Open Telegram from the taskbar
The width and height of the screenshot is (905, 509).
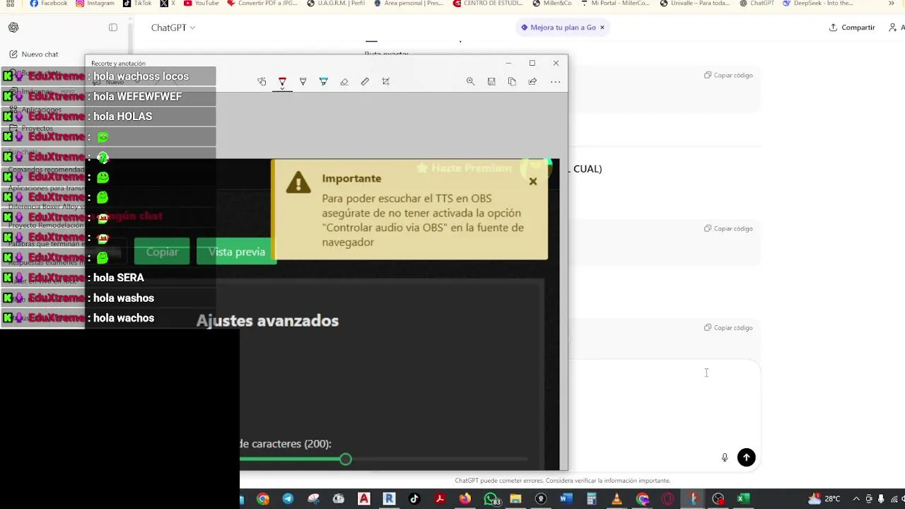point(288,499)
